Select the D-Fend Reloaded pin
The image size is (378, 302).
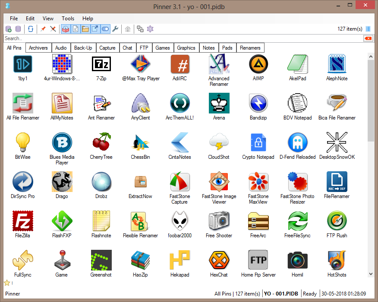coord(298,142)
